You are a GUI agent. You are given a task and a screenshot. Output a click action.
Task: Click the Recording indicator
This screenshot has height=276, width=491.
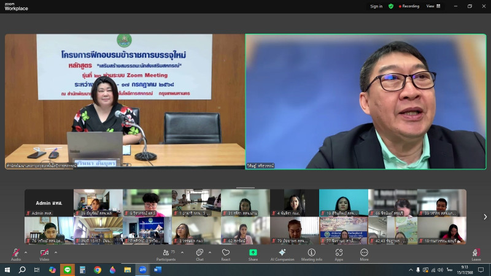click(x=409, y=6)
